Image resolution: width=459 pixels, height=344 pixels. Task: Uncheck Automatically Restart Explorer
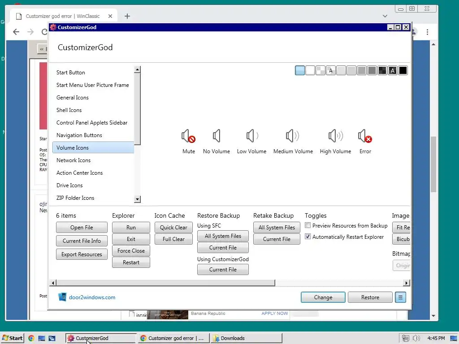point(307,236)
